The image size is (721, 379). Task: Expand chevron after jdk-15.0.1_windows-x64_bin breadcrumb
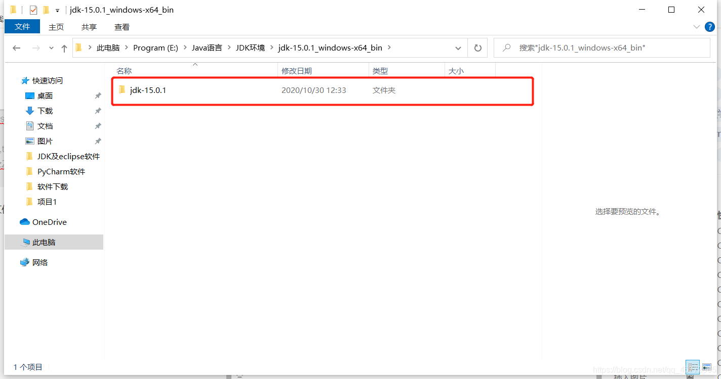(x=389, y=48)
